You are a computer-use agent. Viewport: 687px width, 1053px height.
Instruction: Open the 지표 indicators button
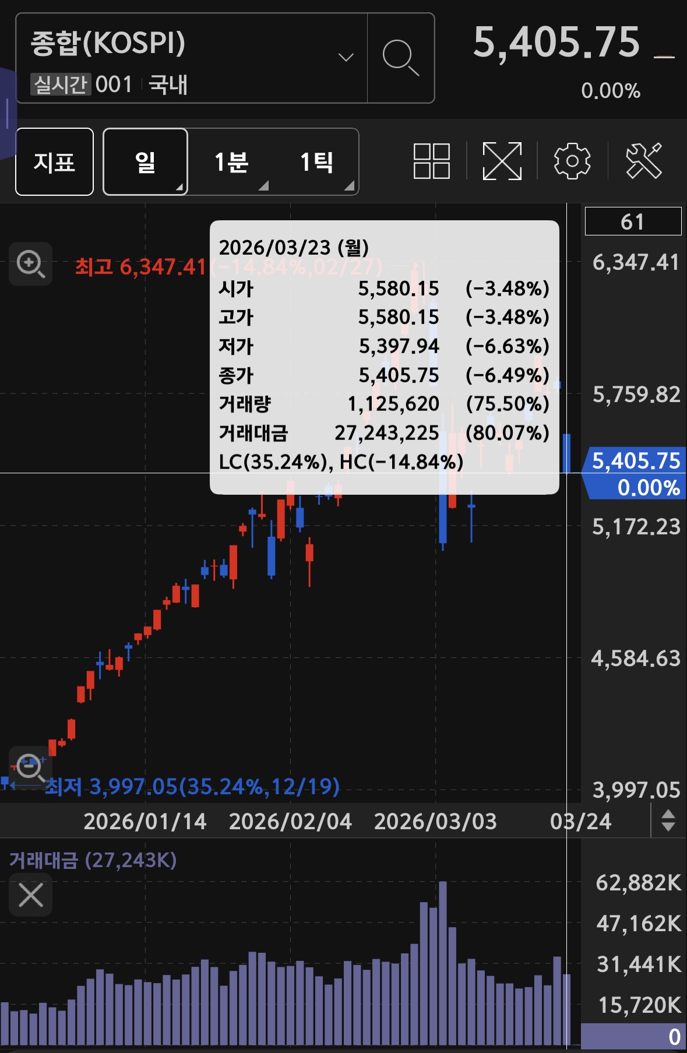tap(54, 161)
